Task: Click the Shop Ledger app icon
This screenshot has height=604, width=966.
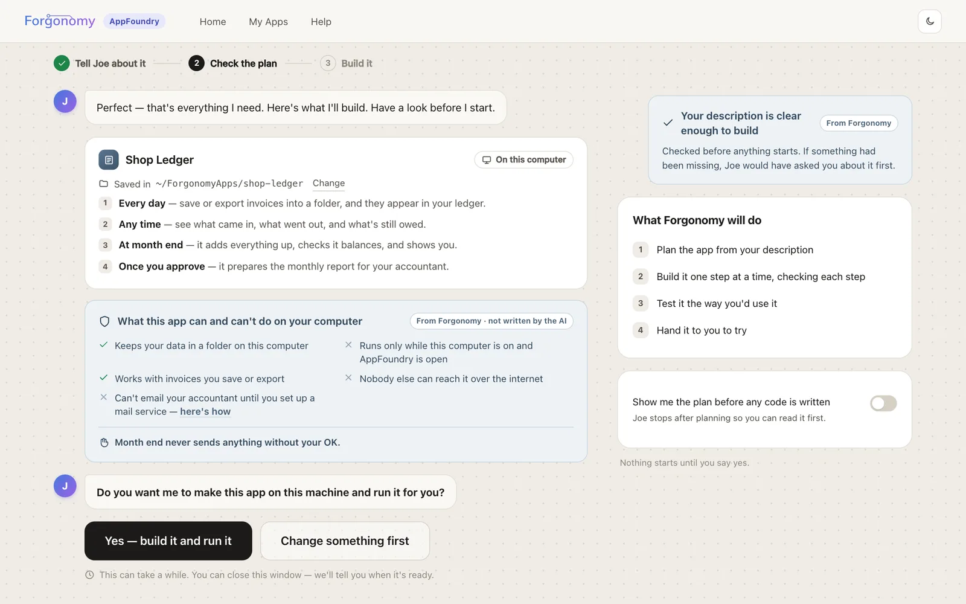Action: 109,160
